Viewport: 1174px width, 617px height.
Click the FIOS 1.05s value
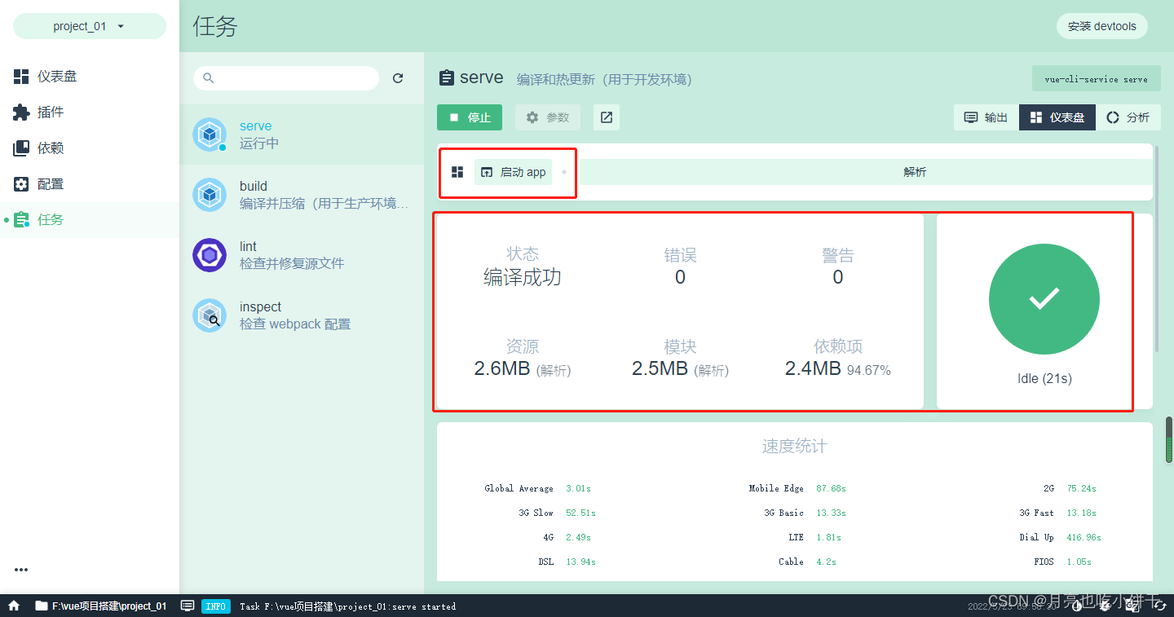click(x=1079, y=562)
